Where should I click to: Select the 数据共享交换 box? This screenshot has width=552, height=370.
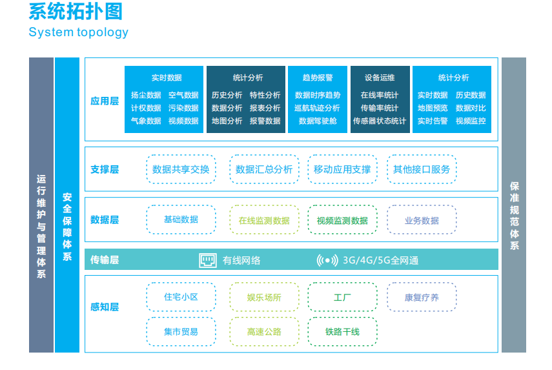pyautogui.click(x=181, y=169)
